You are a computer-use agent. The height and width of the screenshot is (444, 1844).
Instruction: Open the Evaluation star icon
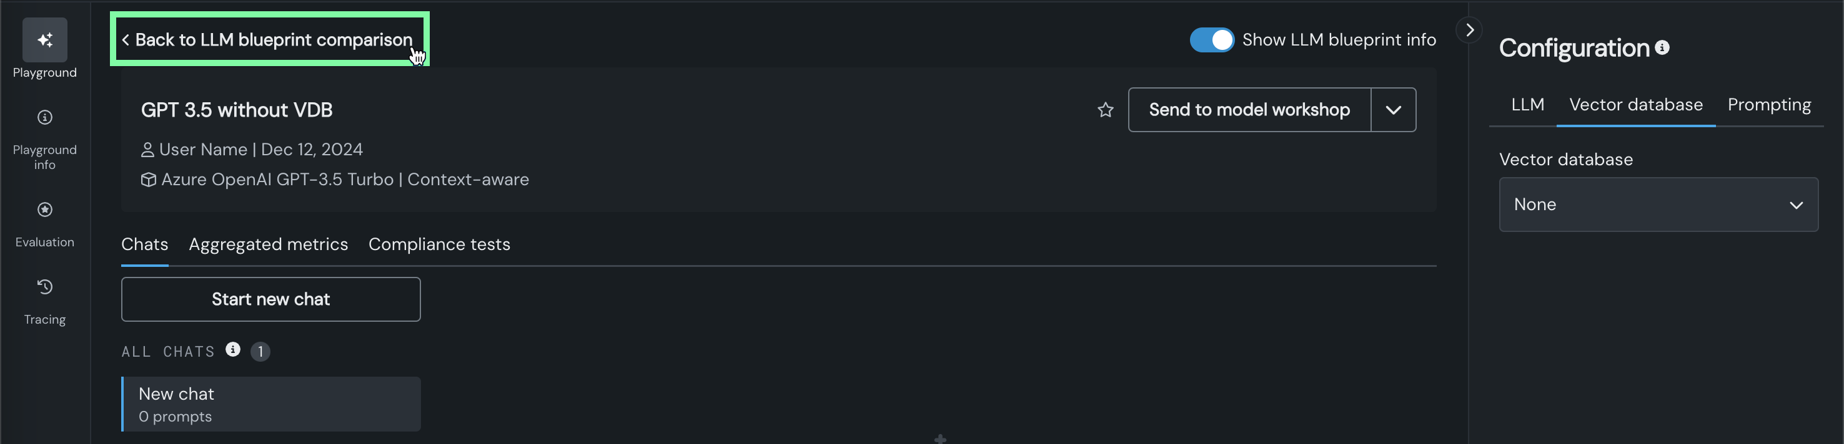44,210
